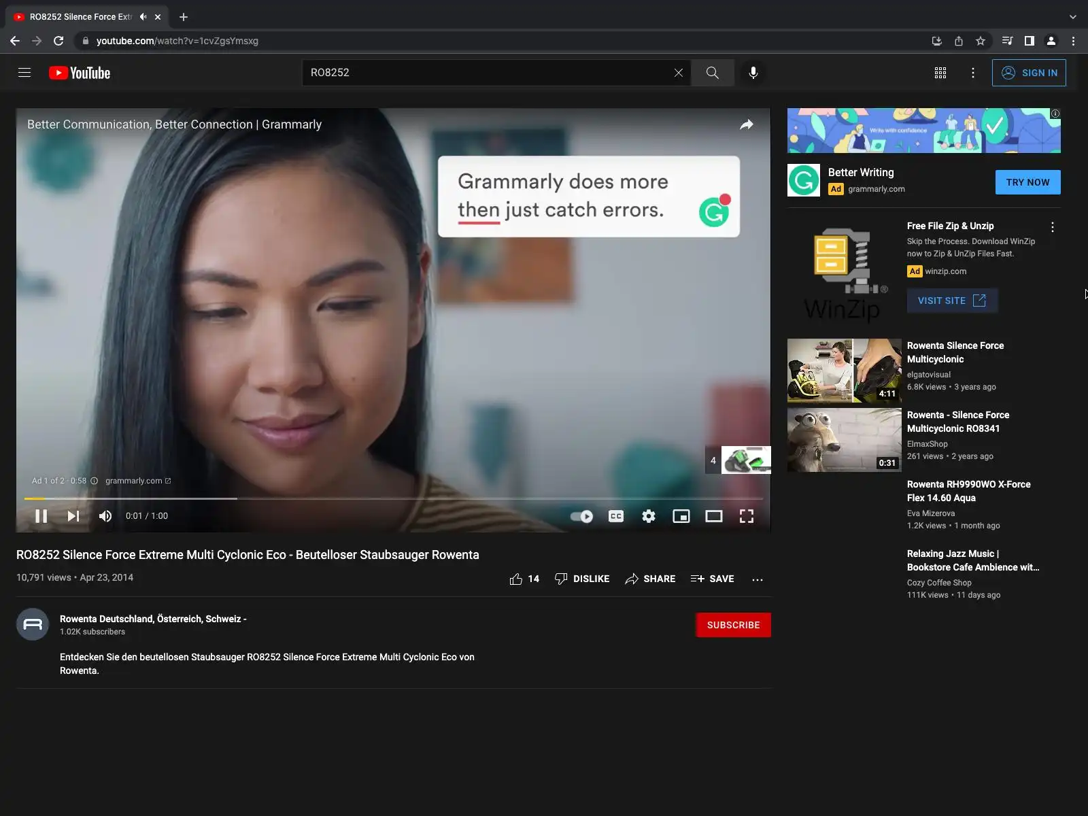
Task: Clear the search box text
Action: (678, 73)
